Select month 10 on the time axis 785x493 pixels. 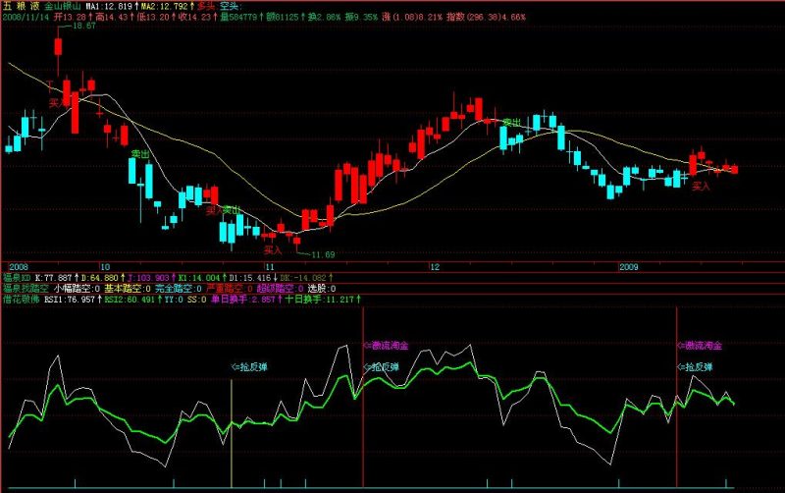[x=105, y=267]
